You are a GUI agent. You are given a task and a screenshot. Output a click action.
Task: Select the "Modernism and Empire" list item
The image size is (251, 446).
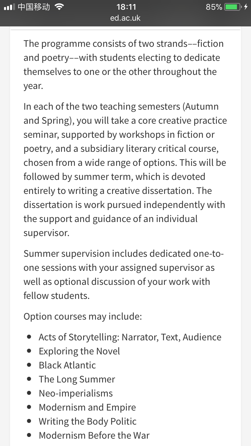pyautogui.click(x=87, y=407)
